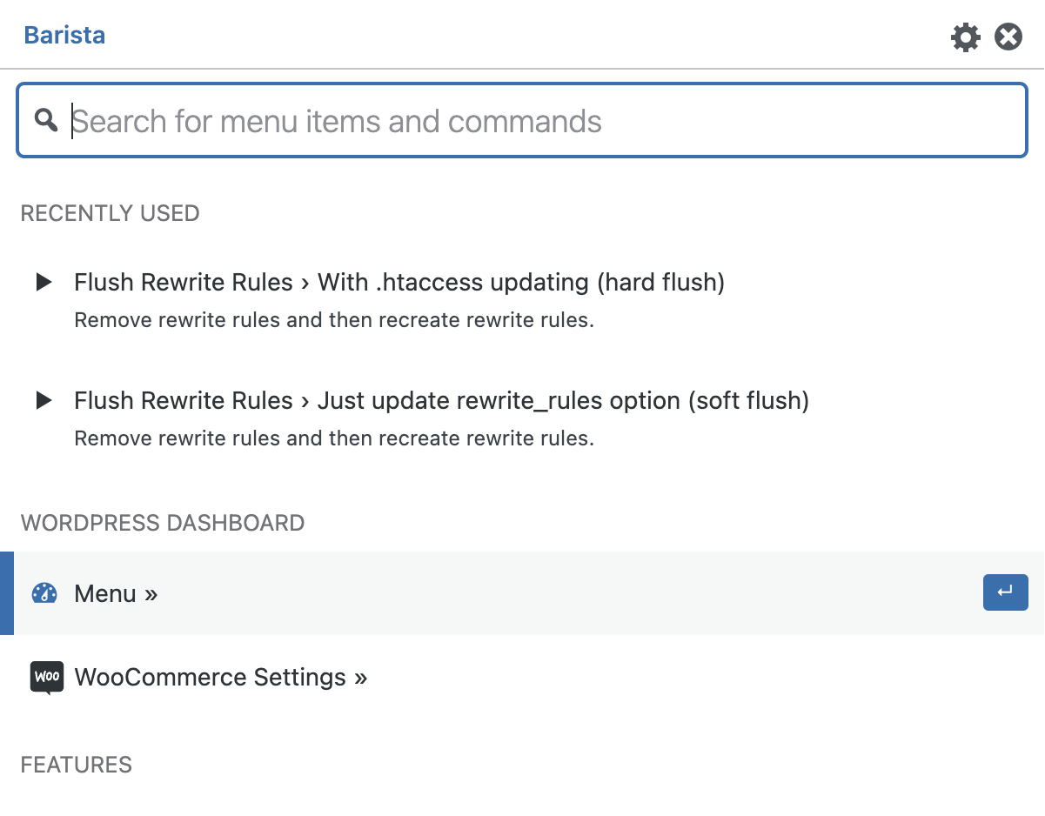Open Barista settings via gear icon

965,37
